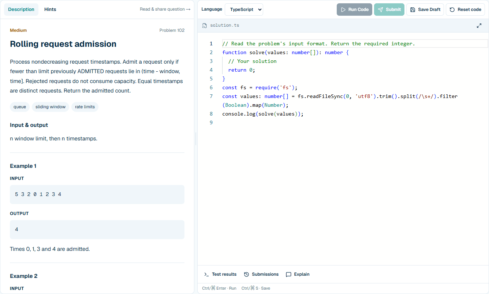Click the Example 1 input box '5 3 2 0 1 2 3 4'
This screenshot has height=294, width=489.
(x=97, y=195)
